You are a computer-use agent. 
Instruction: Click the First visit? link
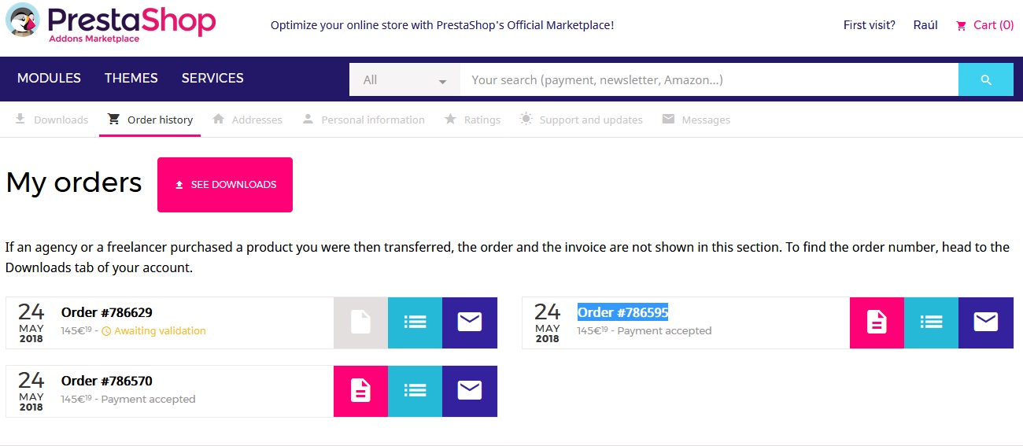click(870, 25)
